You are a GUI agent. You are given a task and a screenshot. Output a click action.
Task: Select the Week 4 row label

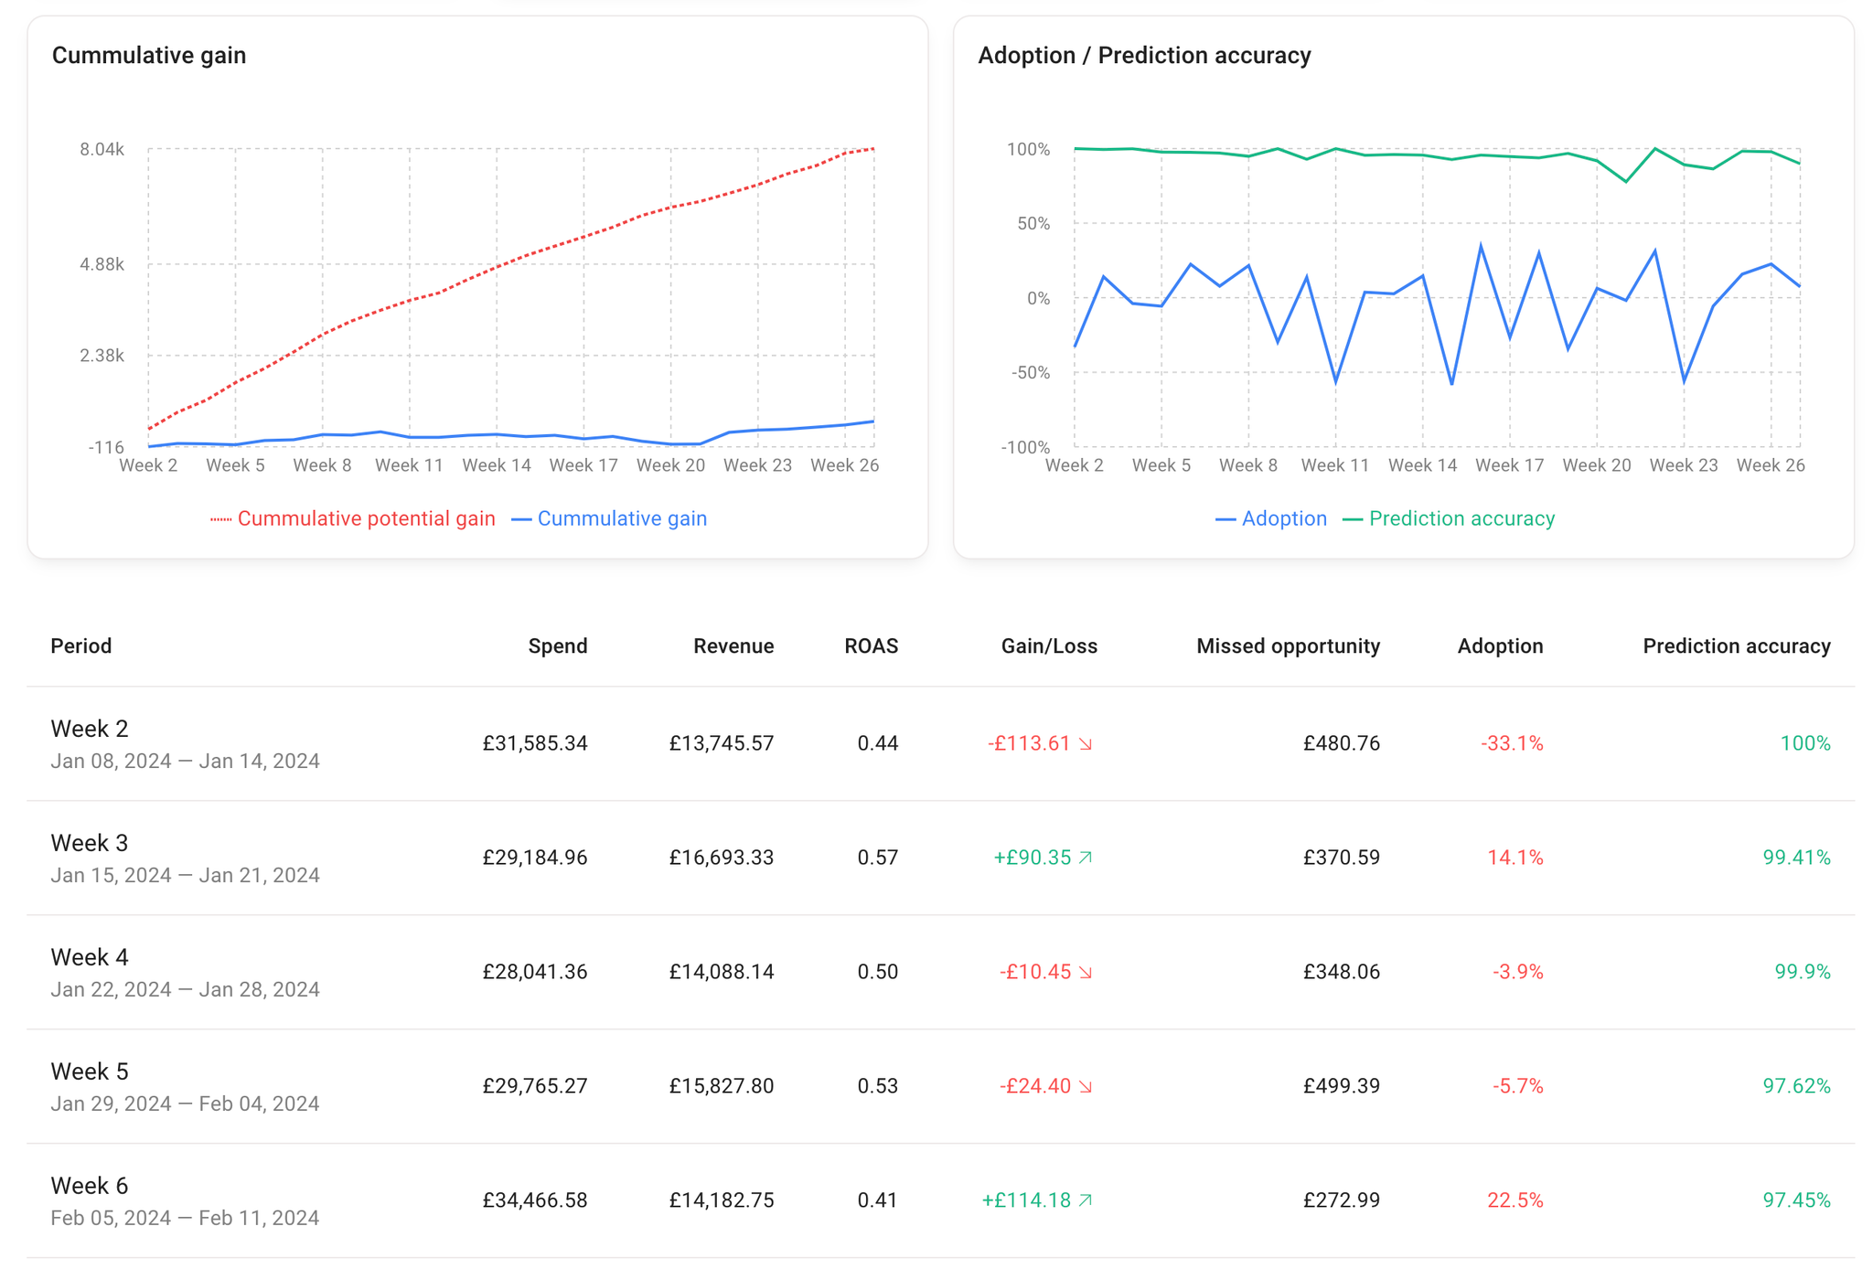(90, 957)
